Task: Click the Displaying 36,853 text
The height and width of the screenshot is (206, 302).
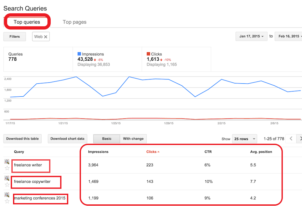Action: point(94,65)
